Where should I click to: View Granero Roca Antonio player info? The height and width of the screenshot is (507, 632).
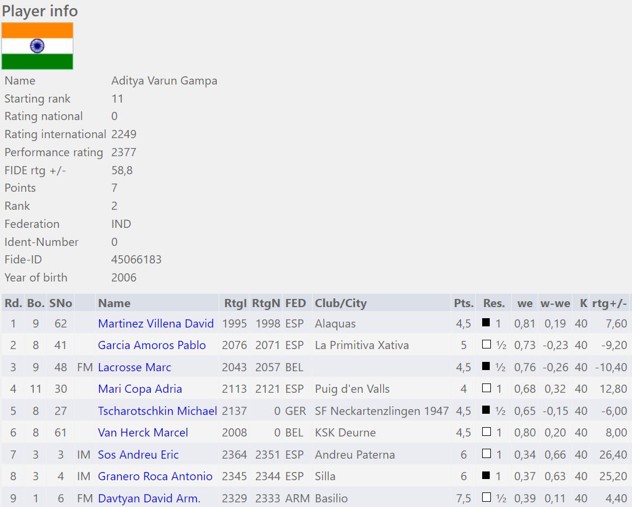tap(155, 476)
